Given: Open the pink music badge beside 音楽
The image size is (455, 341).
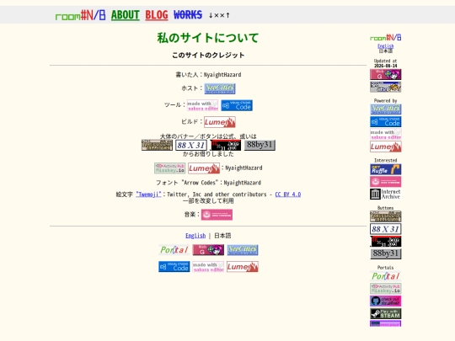Looking at the screenshot, I should coord(217,215).
